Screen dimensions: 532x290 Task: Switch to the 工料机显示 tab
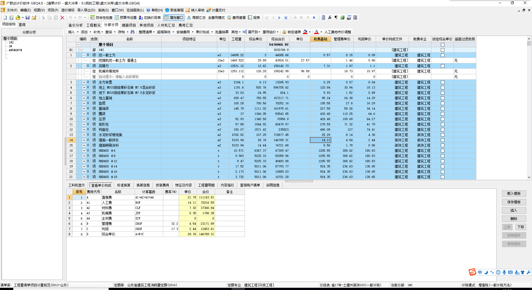pyautogui.click(x=77, y=185)
